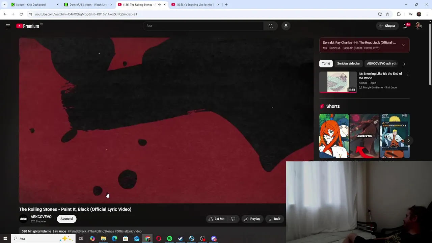Expand the Sonraki mix playlist panel
The height and width of the screenshot is (243, 432).
pyautogui.click(x=403, y=45)
